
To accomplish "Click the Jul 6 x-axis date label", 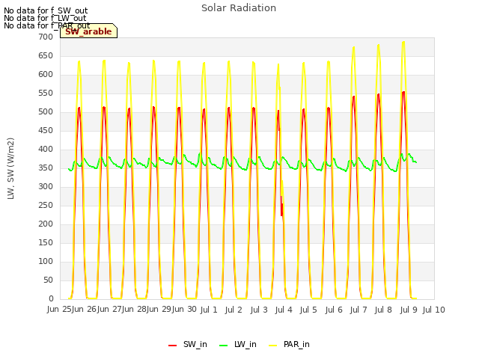I will (334, 310).
